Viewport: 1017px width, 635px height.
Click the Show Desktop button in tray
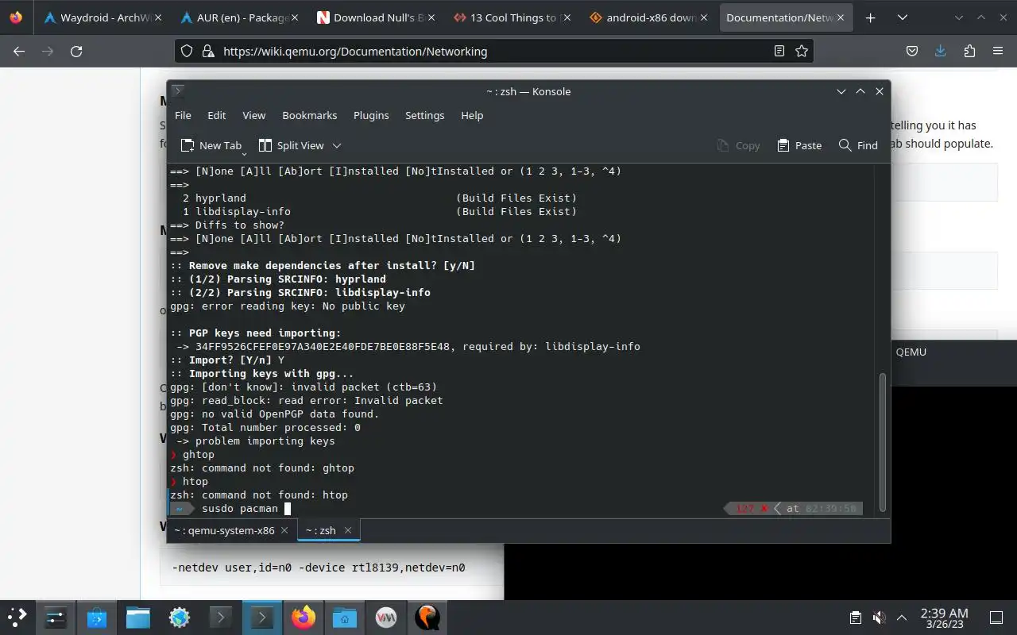[x=996, y=617]
